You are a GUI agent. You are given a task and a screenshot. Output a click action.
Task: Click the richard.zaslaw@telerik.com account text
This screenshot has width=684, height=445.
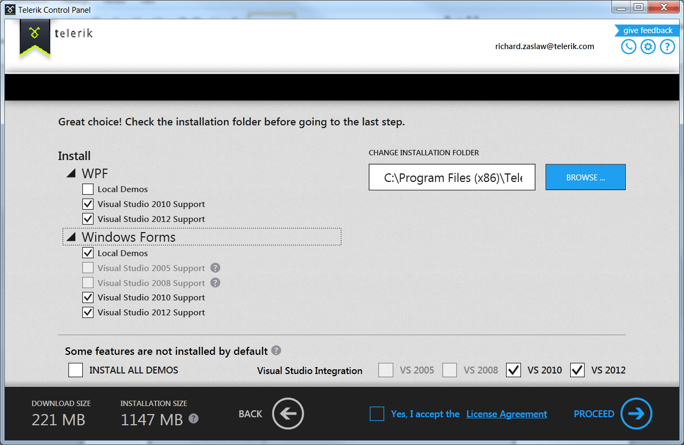pos(545,46)
